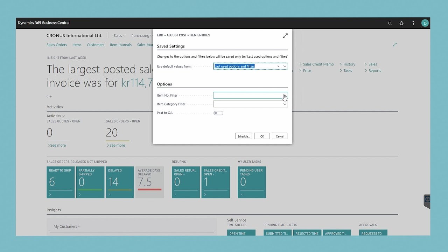Click Dynamics 365 Business Central title

point(43,23)
